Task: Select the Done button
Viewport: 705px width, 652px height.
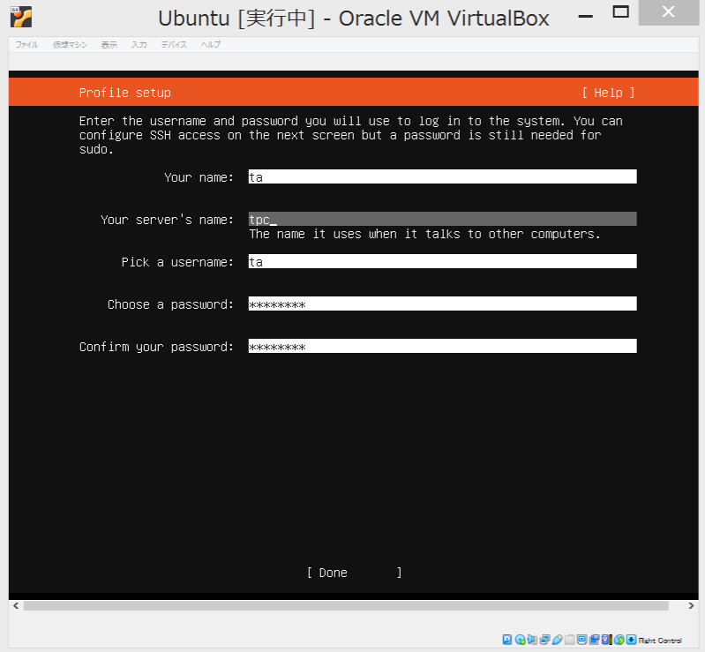Action: click(355, 573)
